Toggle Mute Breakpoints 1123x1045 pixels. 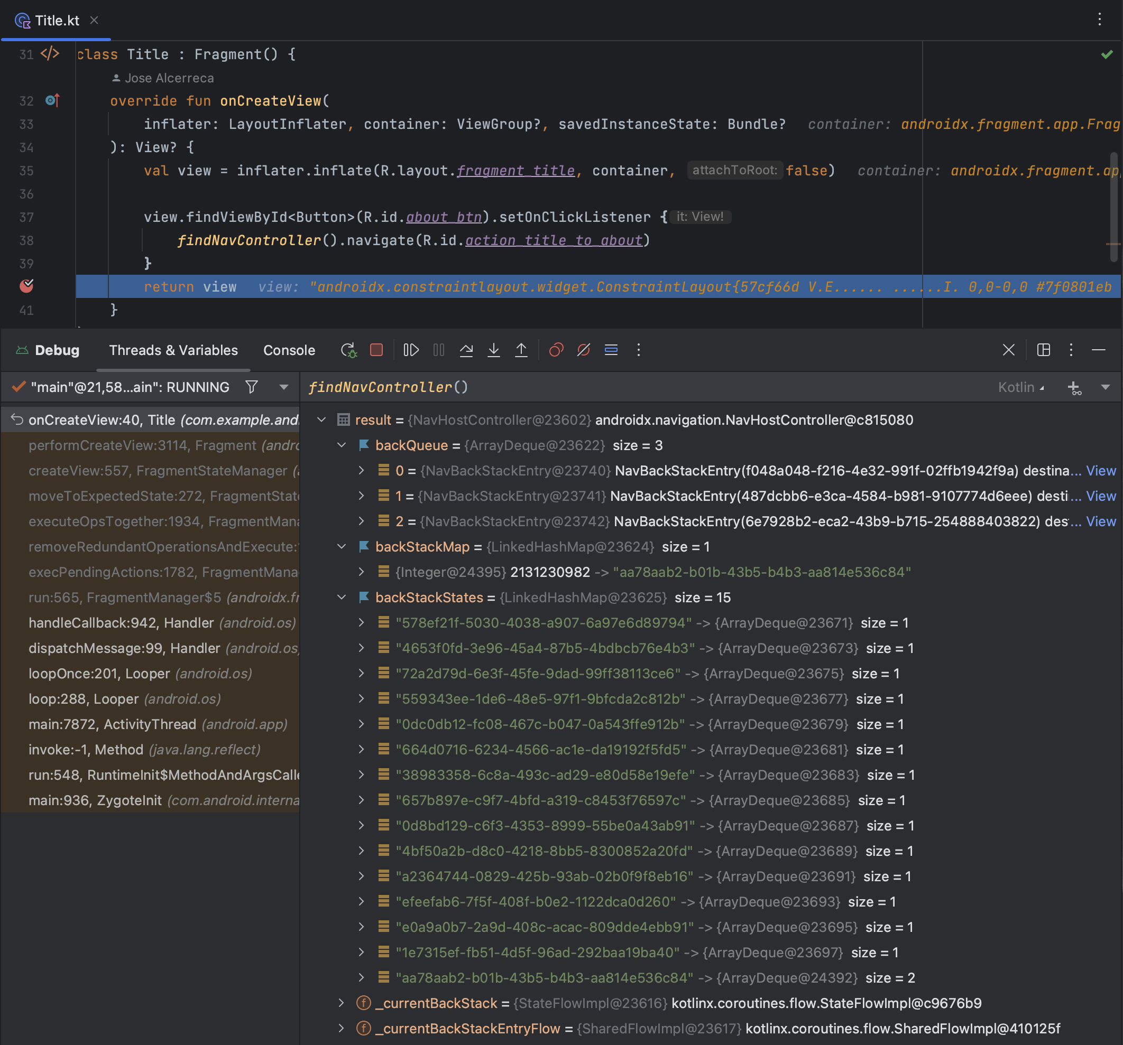[x=584, y=350]
